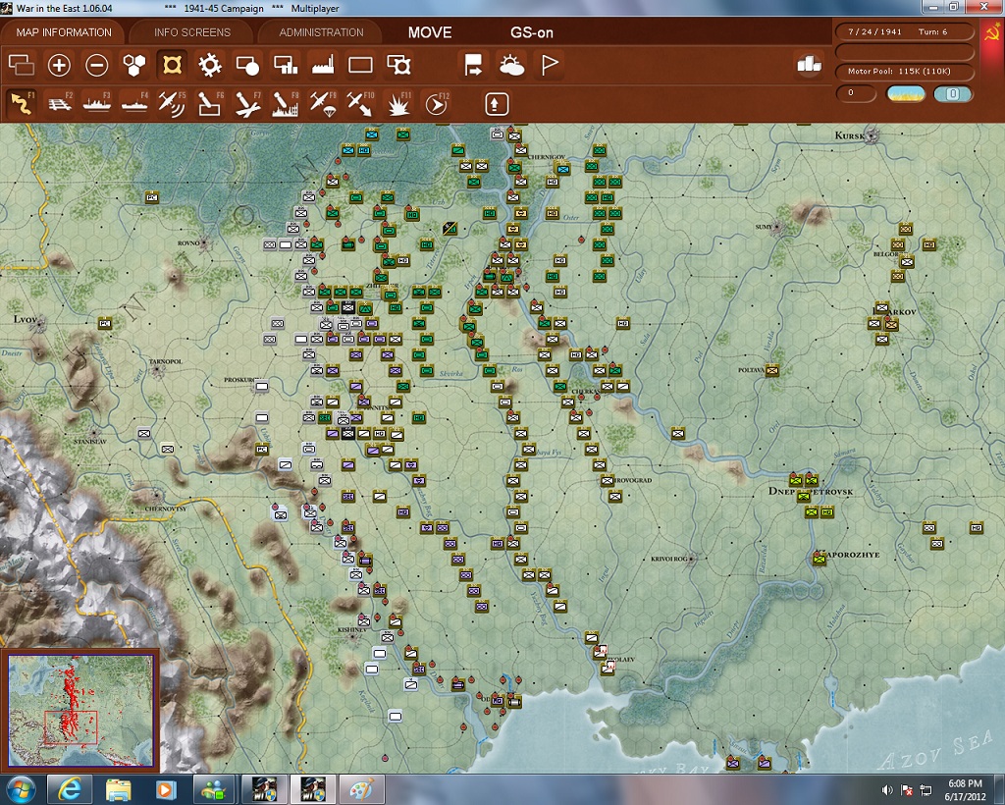Switch to the MAP INFORMATION tab
Image resolution: width=1005 pixels, height=805 pixels.
click(x=64, y=32)
